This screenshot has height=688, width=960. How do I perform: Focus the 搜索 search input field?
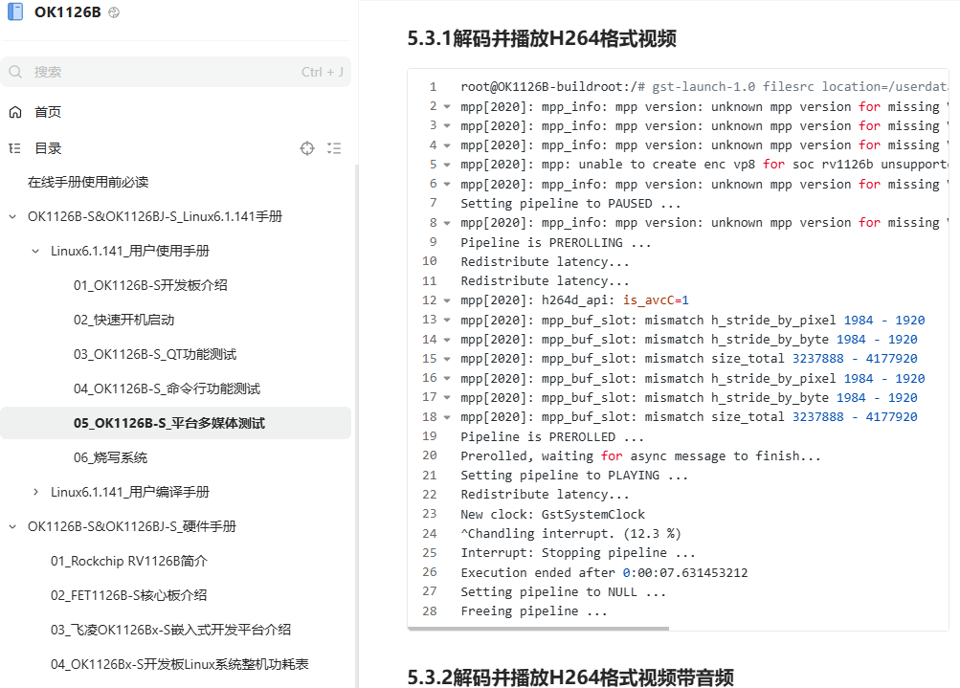163,72
